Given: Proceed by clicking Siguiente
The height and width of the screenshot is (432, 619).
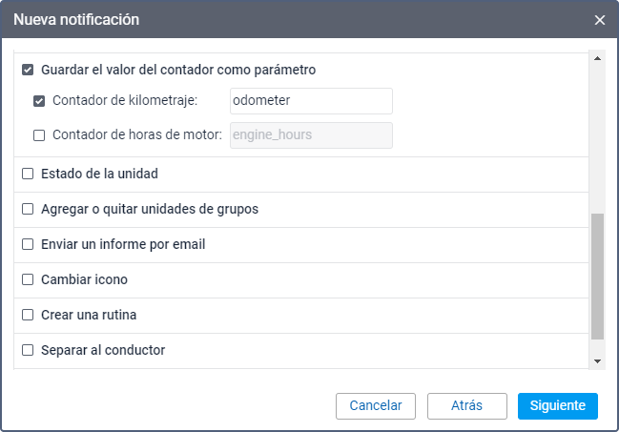Looking at the screenshot, I should 557,405.
